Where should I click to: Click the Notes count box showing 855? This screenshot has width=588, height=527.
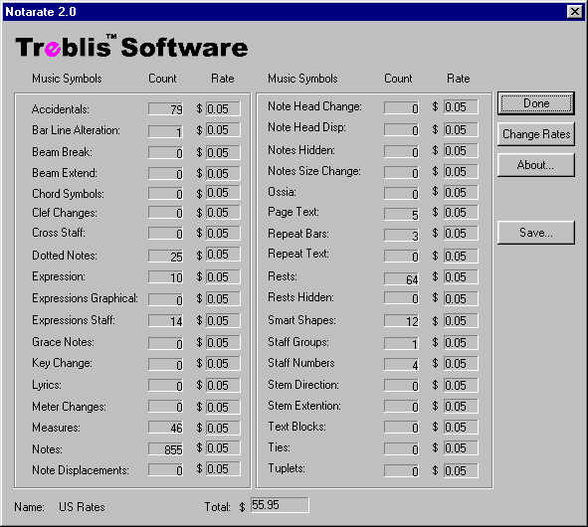[x=166, y=449]
